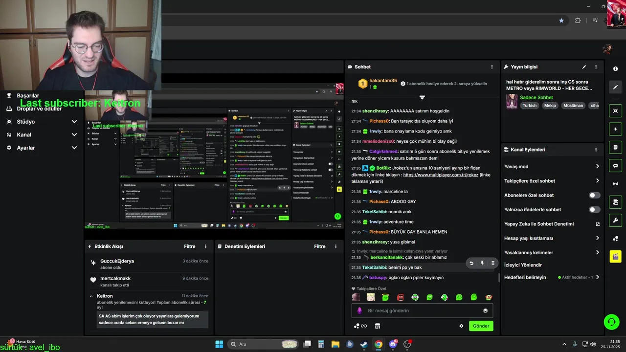626x352 pixels.
Task: Pin the TekelSahibi chat message
Action: point(482,263)
